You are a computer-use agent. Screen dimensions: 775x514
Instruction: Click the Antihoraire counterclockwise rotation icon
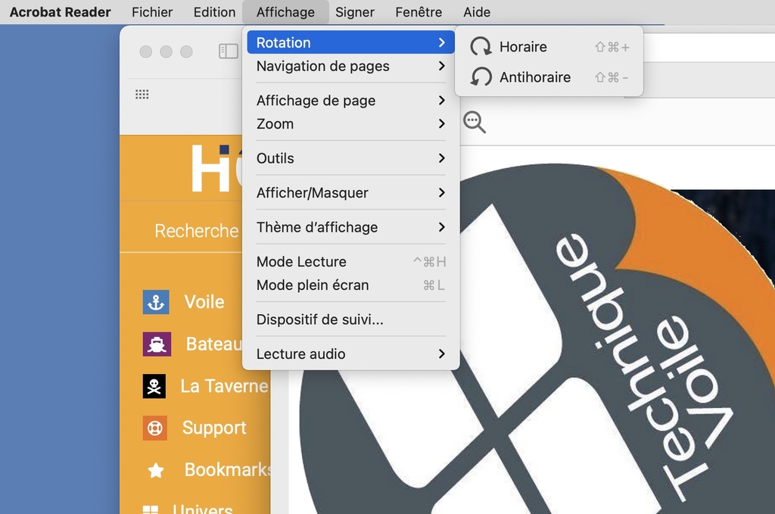click(x=481, y=77)
